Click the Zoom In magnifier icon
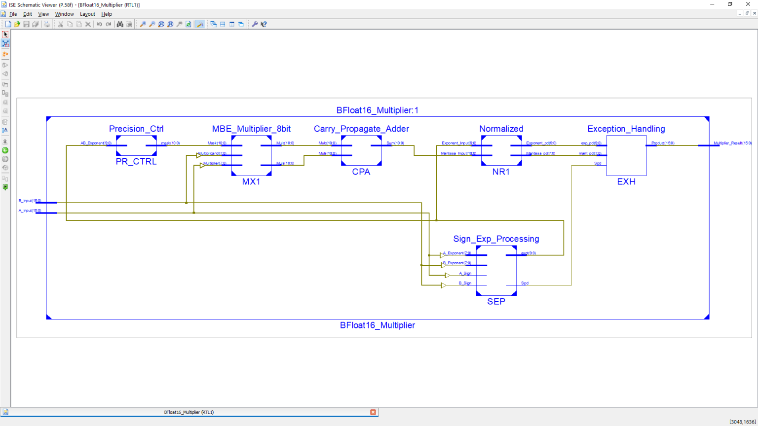 (x=143, y=24)
